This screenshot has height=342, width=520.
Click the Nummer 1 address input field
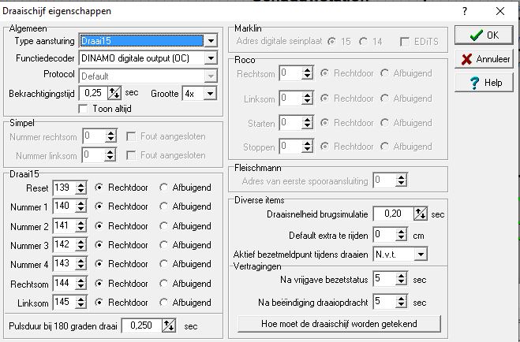tap(62, 206)
